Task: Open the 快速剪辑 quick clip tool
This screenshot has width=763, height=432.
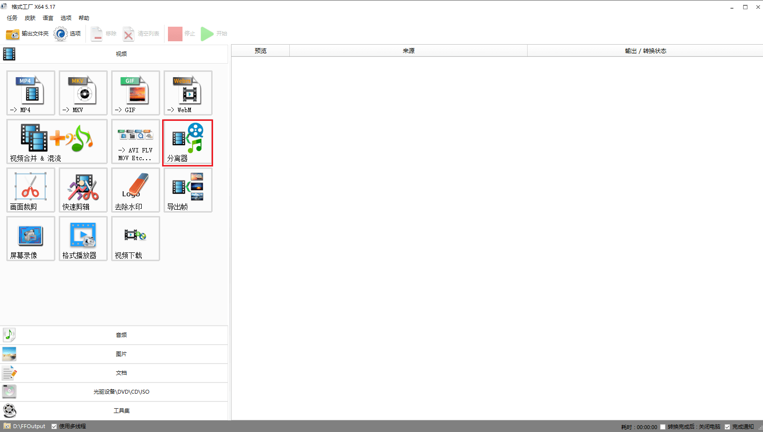Action: pyautogui.click(x=83, y=190)
